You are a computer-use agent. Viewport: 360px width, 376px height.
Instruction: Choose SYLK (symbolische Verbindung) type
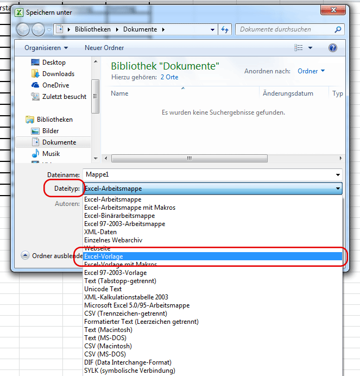pos(213,371)
